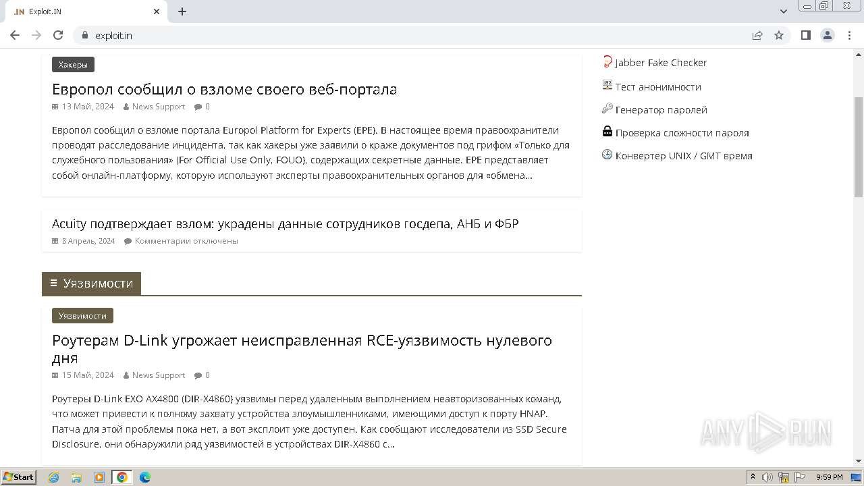Click the lock icon beside exploit.in

point(85,35)
